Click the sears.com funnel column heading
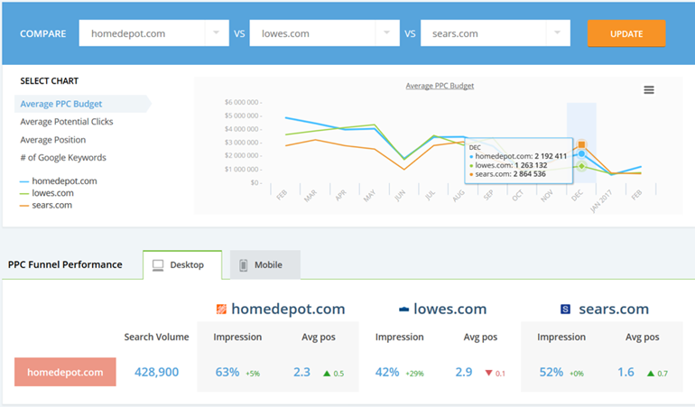Screen dimensions: 695x407 click(614, 309)
